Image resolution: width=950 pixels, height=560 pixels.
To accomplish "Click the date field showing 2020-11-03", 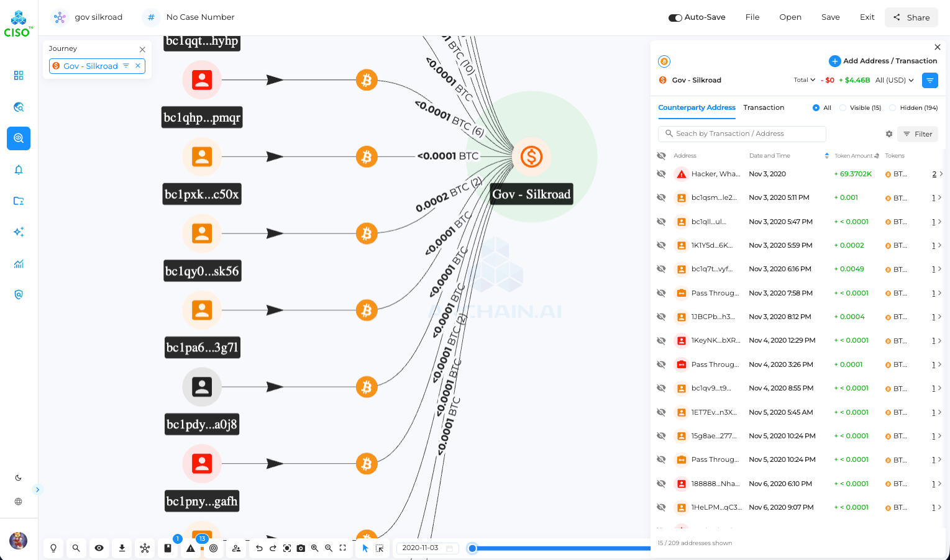I will 427,548.
